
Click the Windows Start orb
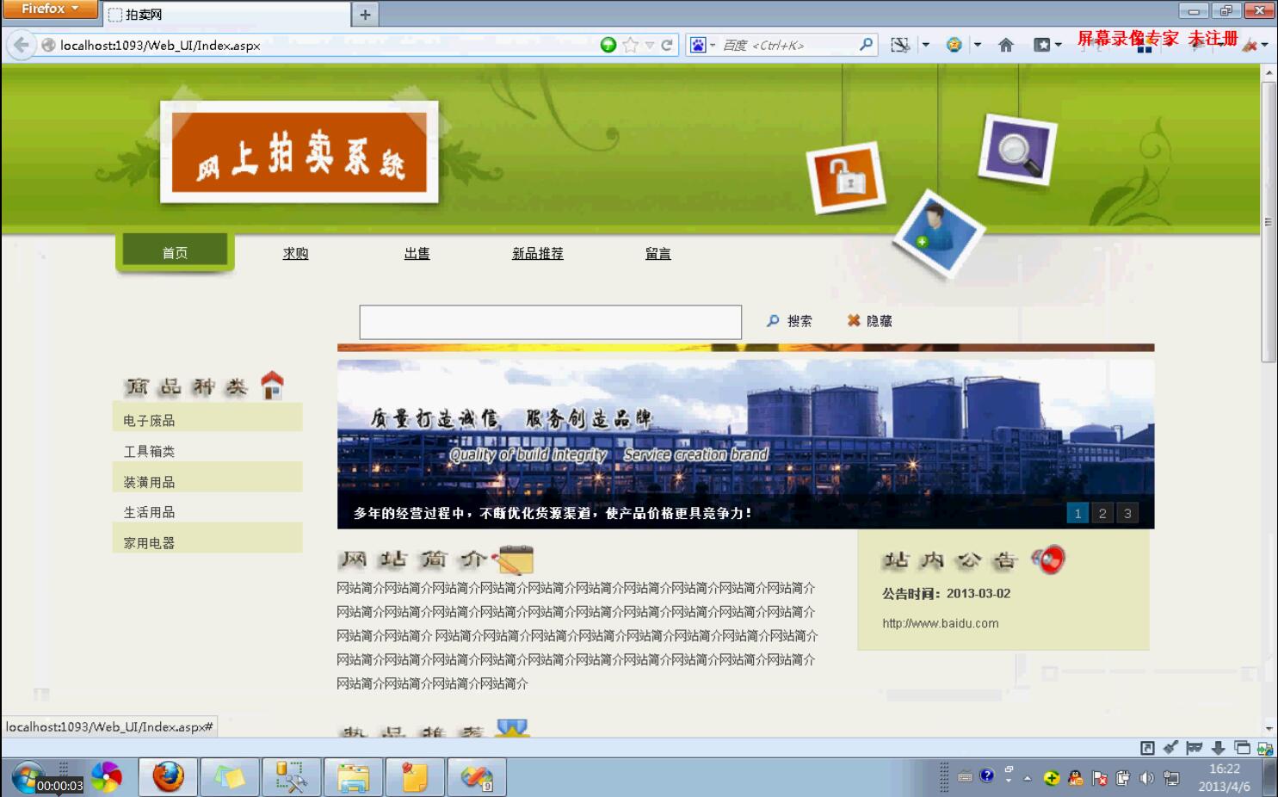[28, 778]
